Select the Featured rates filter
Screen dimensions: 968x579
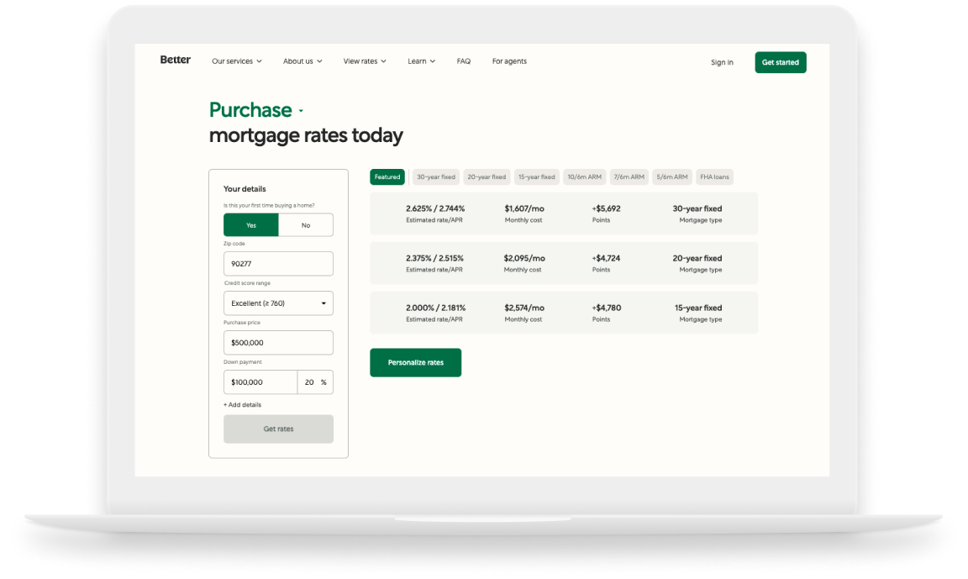(x=387, y=176)
